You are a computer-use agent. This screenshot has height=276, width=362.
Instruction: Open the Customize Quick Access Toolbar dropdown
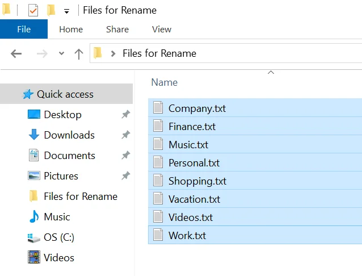pyautogui.click(x=66, y=11)
